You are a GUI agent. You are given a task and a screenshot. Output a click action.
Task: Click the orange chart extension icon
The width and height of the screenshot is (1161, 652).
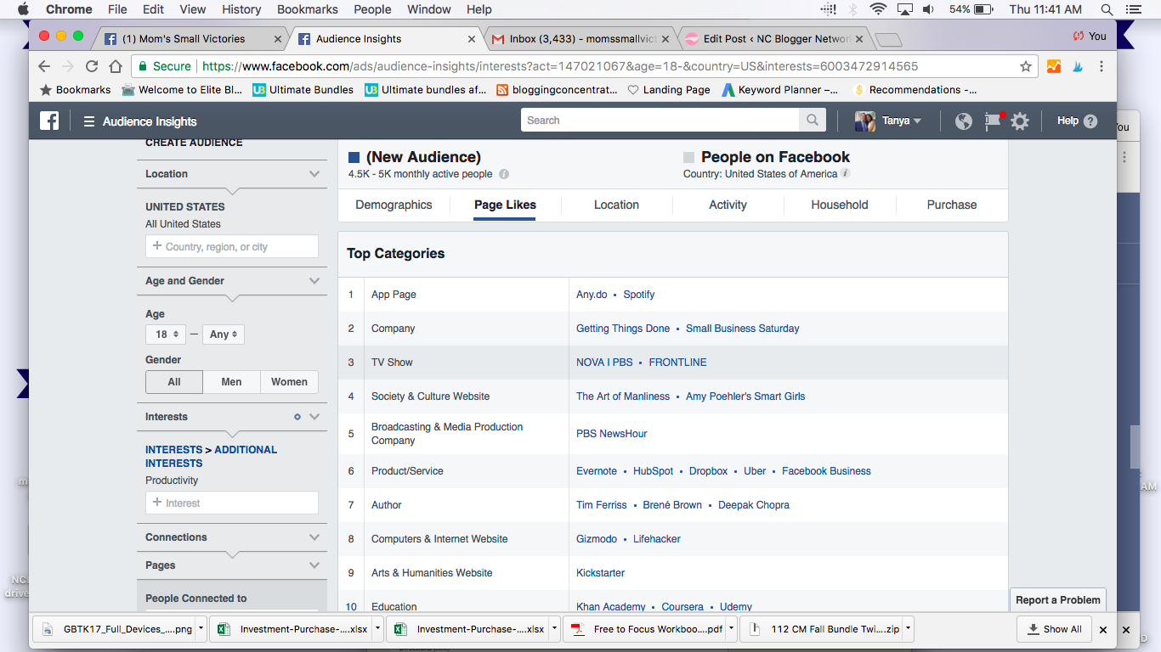(x=1054, y=66)
